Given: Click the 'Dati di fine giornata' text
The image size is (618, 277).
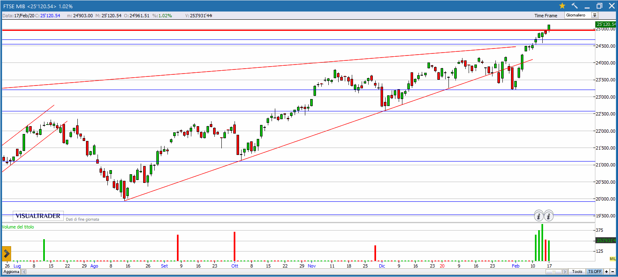Looking at the screenshot, I should click(82, 219).
